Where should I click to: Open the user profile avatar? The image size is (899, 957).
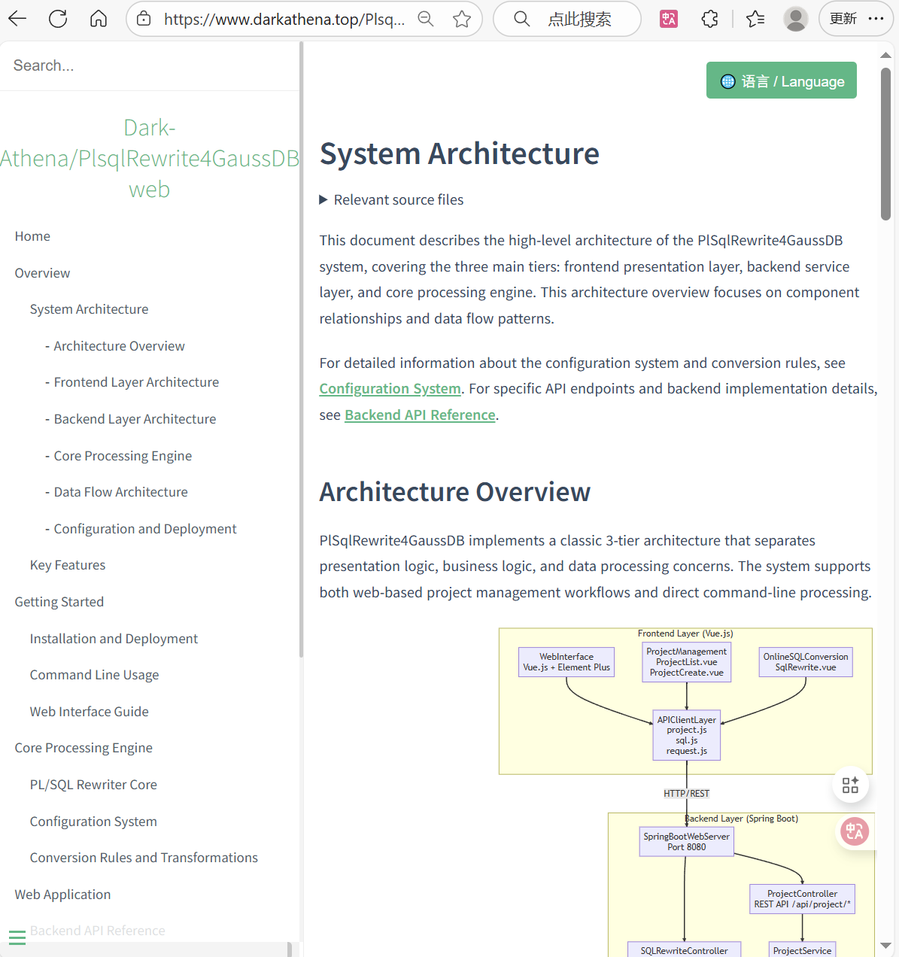pos(795,19)
